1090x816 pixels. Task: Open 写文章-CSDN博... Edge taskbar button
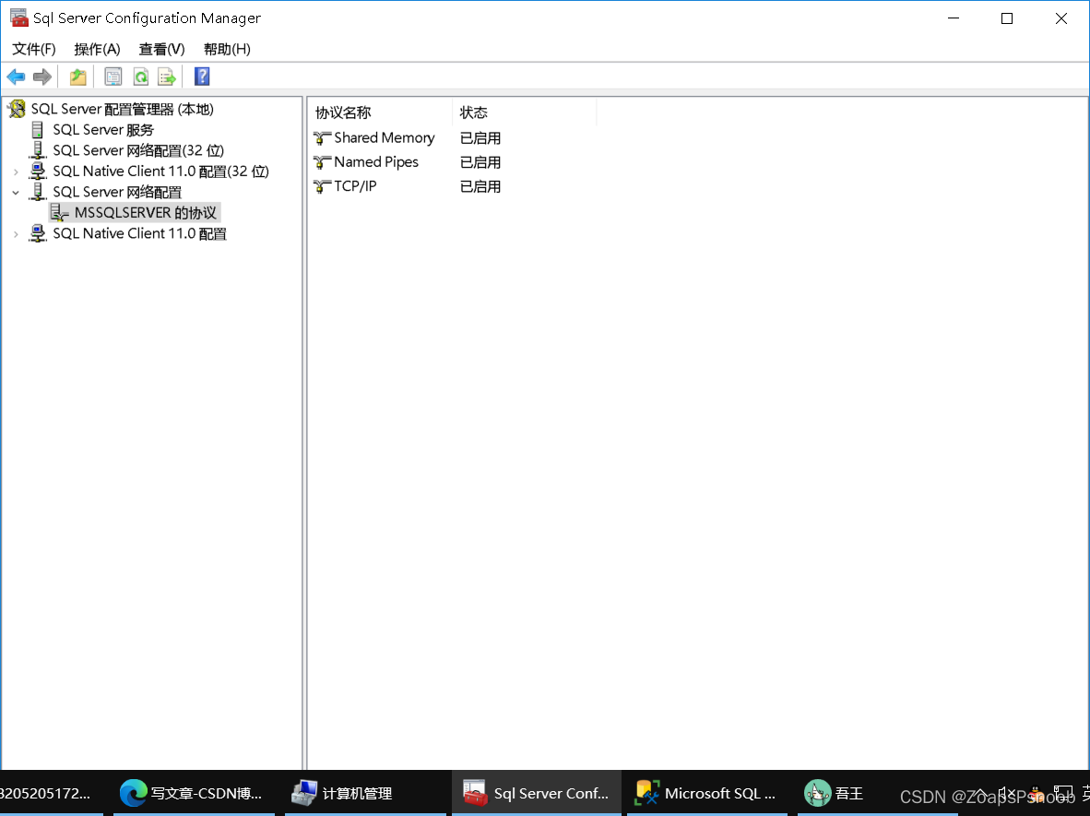pos(194,793)
